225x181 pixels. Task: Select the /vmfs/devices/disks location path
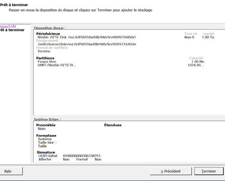click(87, 44)
